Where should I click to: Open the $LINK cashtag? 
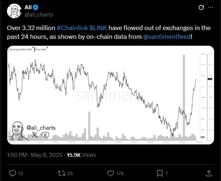pos(98,28)
